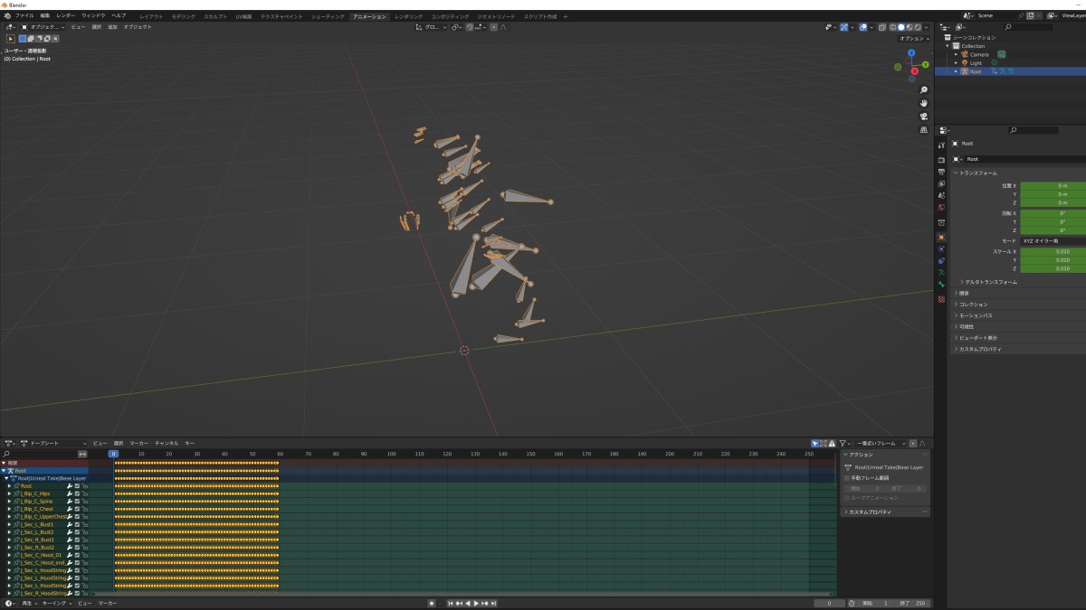Open the Options popover in viewport

(x=914, y=39)
